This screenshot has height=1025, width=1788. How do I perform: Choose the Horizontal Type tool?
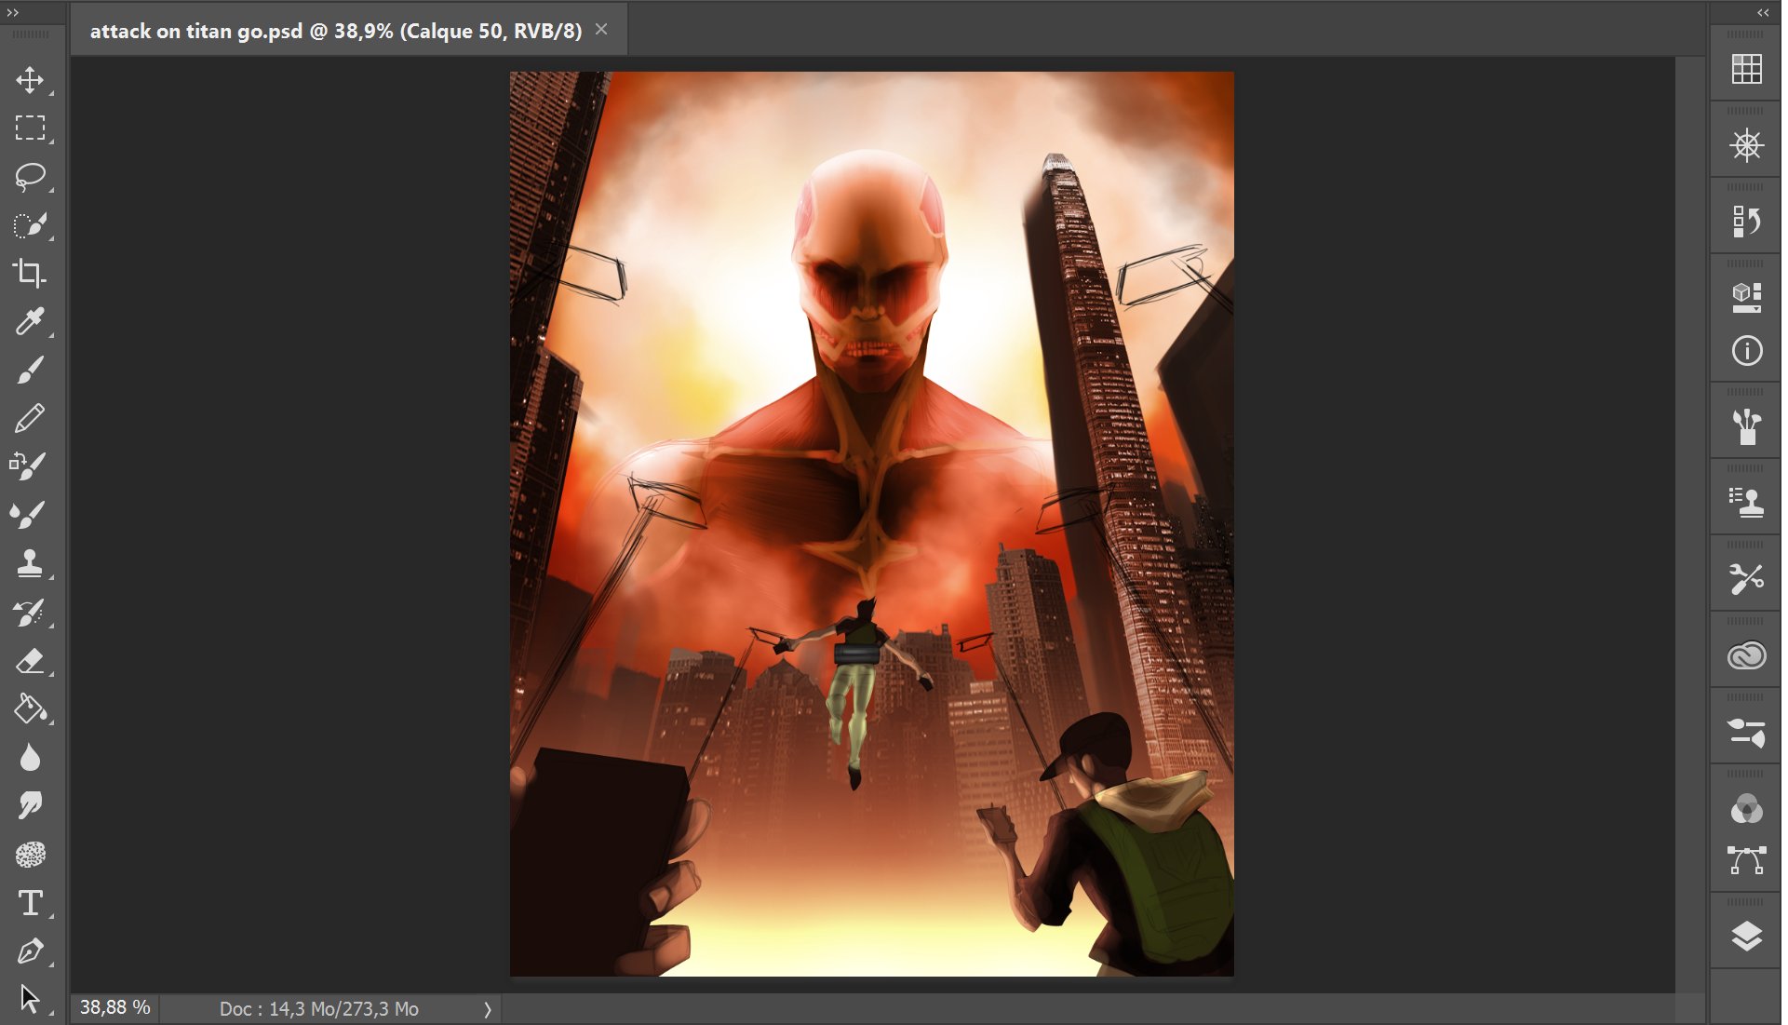point(31,903)
